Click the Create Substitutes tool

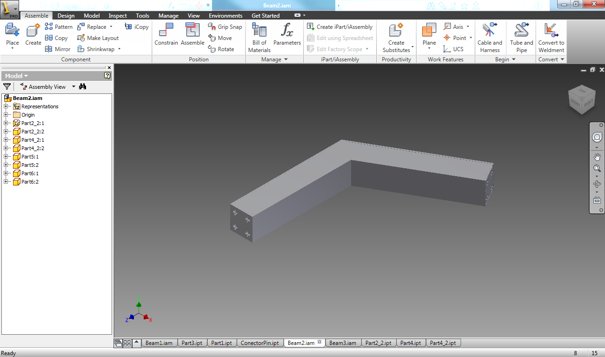coord(396,37)
